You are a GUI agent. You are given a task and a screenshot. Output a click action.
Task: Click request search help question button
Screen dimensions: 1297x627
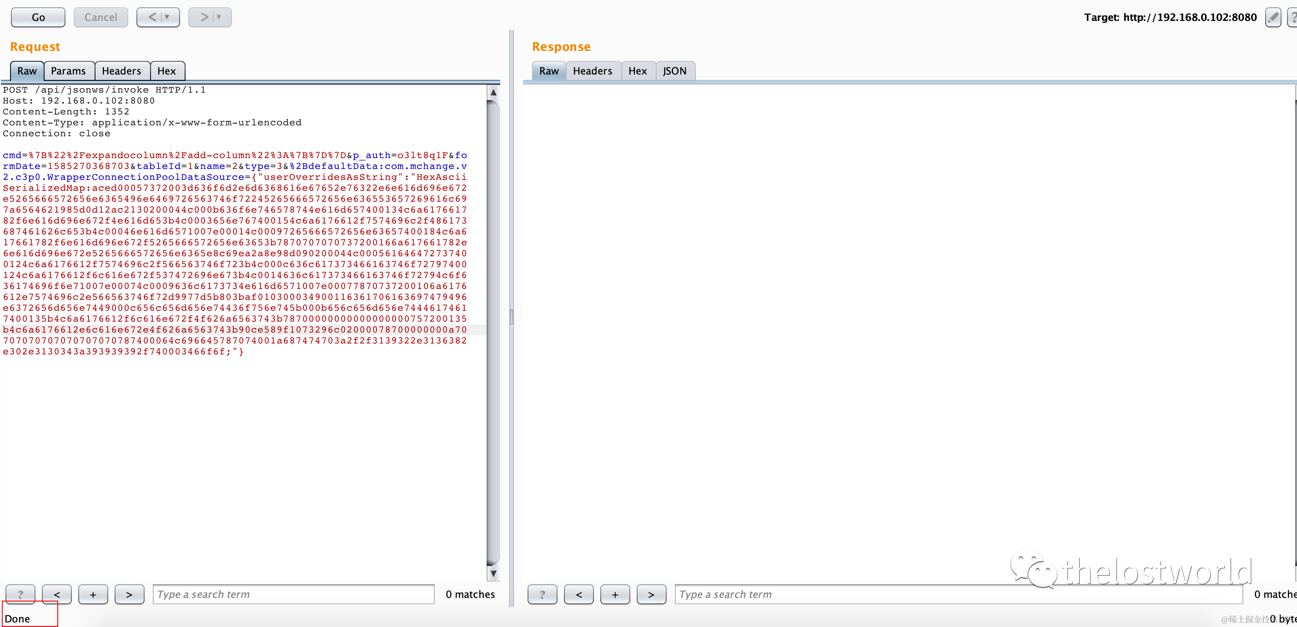(x=20, y=594)
